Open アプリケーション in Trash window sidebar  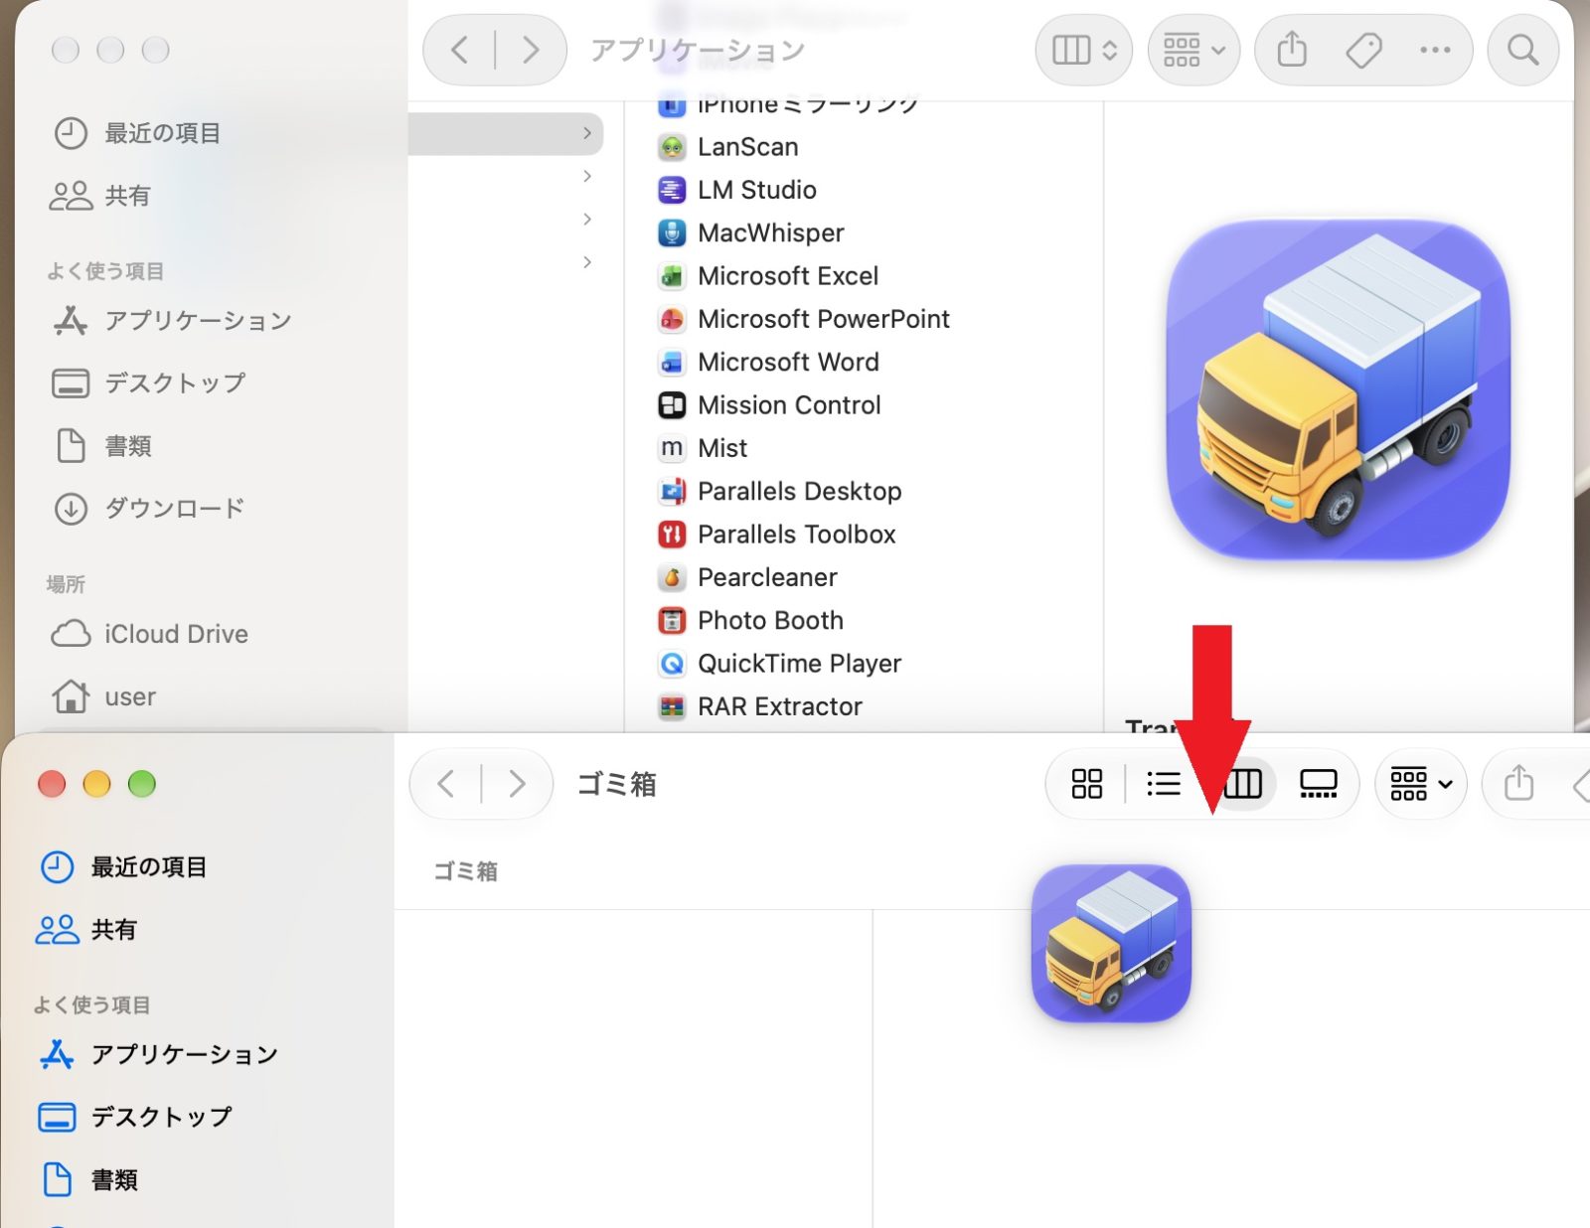pyautogui.click(x=159, y=1054)
